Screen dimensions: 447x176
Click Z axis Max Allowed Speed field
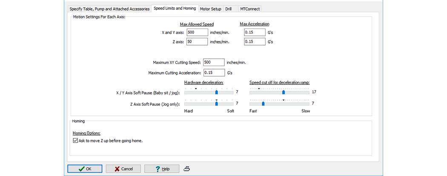(197, 41)
